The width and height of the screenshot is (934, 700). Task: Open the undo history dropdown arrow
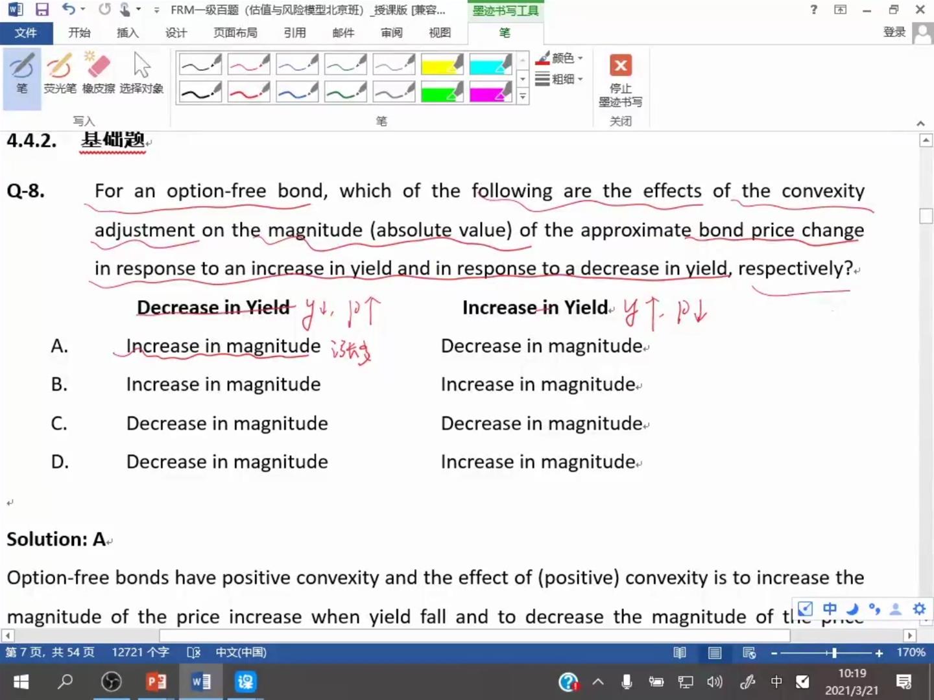point(82,10)
